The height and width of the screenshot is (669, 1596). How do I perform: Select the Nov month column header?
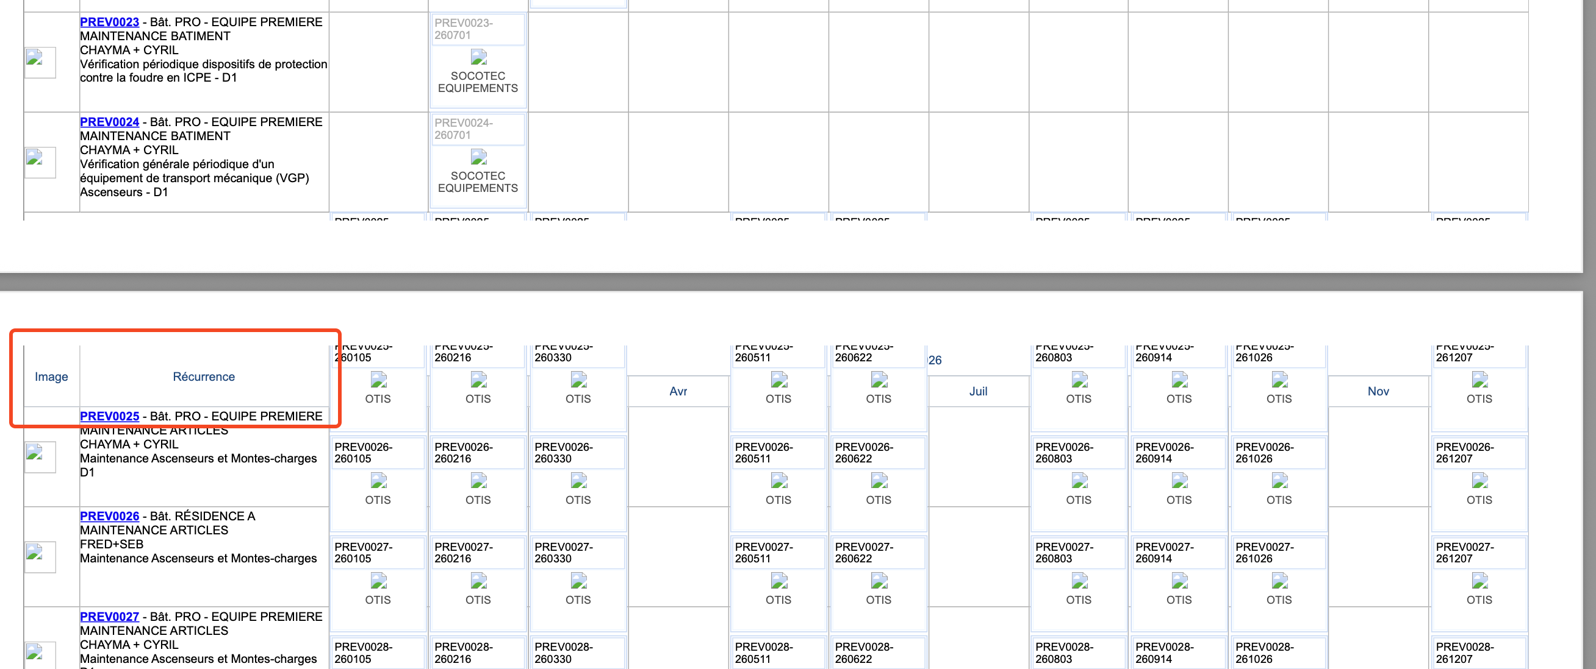click(1378, 391)
